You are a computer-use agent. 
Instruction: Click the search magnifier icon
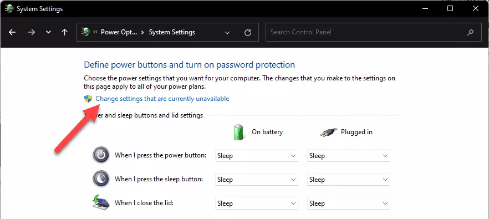point(470,32)
